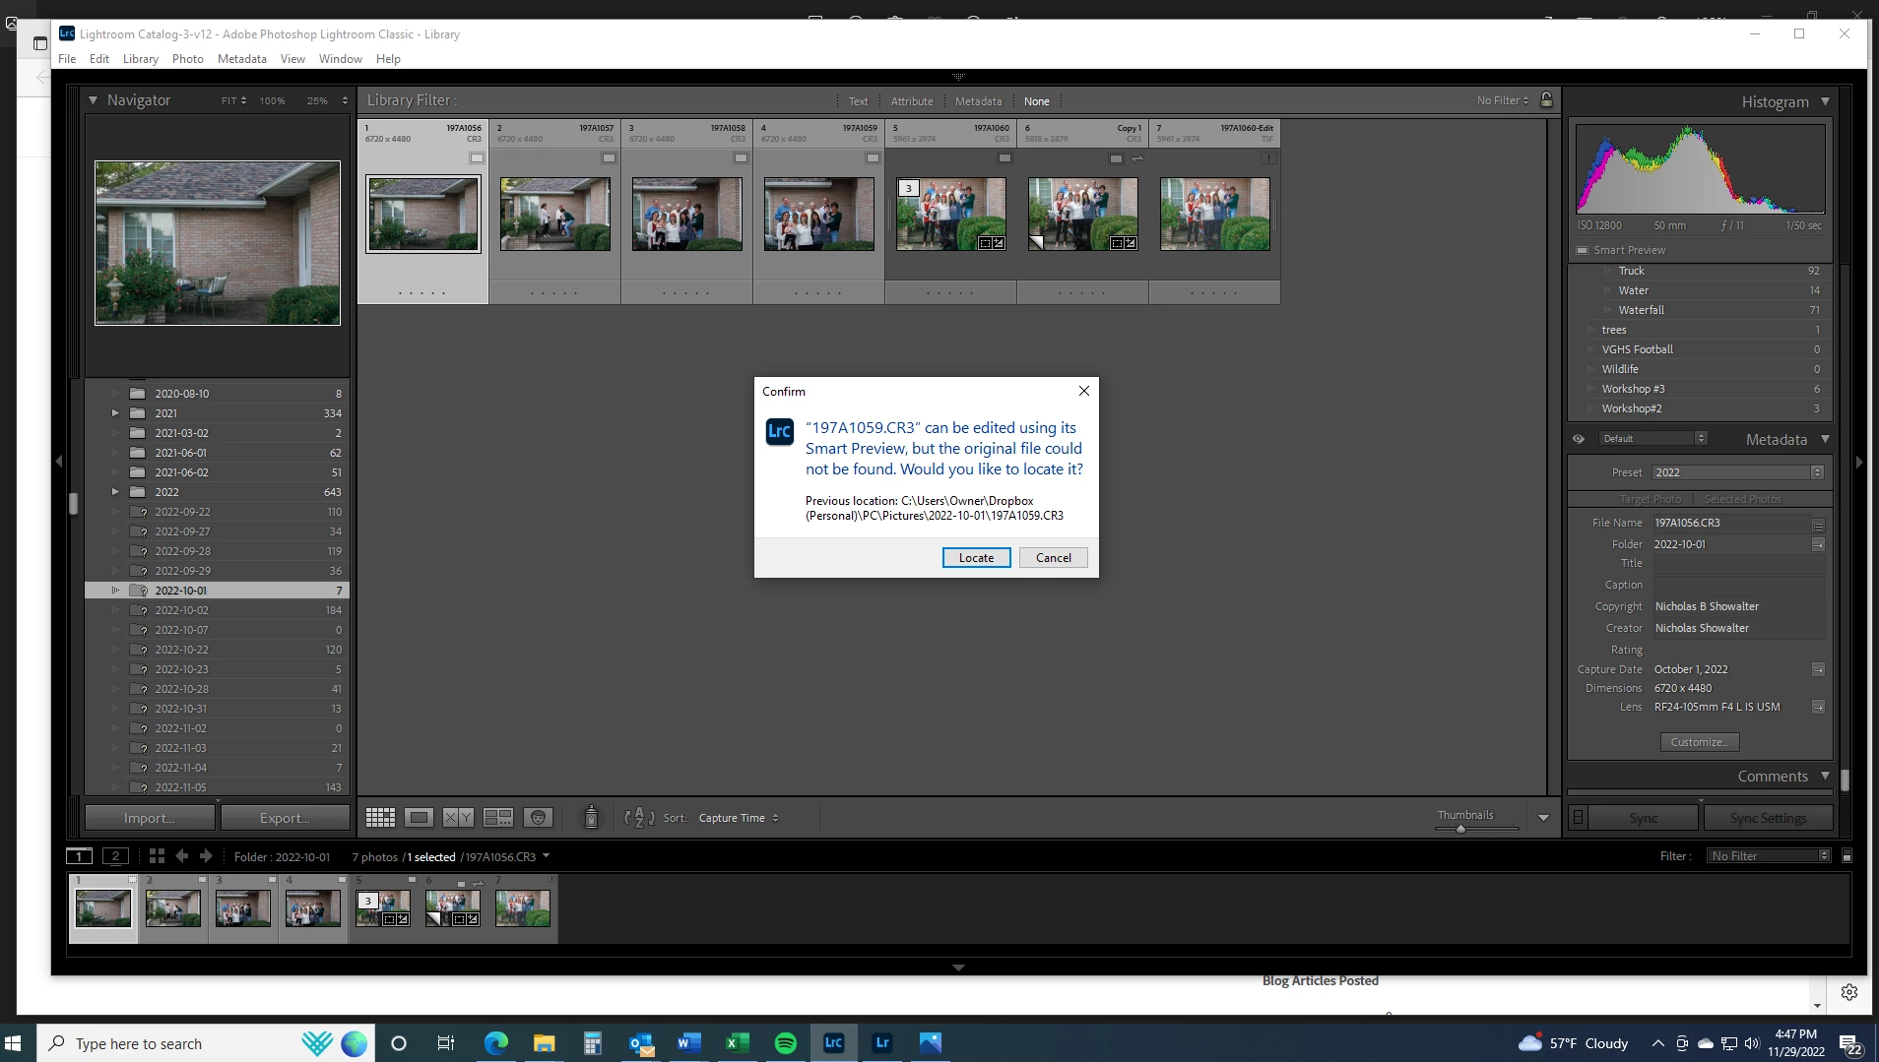The image size is (1879, 1062).
Task: Toggle the flag on thumbnail 197A1057
Action: pyautogui.click(x=609, y=157)
